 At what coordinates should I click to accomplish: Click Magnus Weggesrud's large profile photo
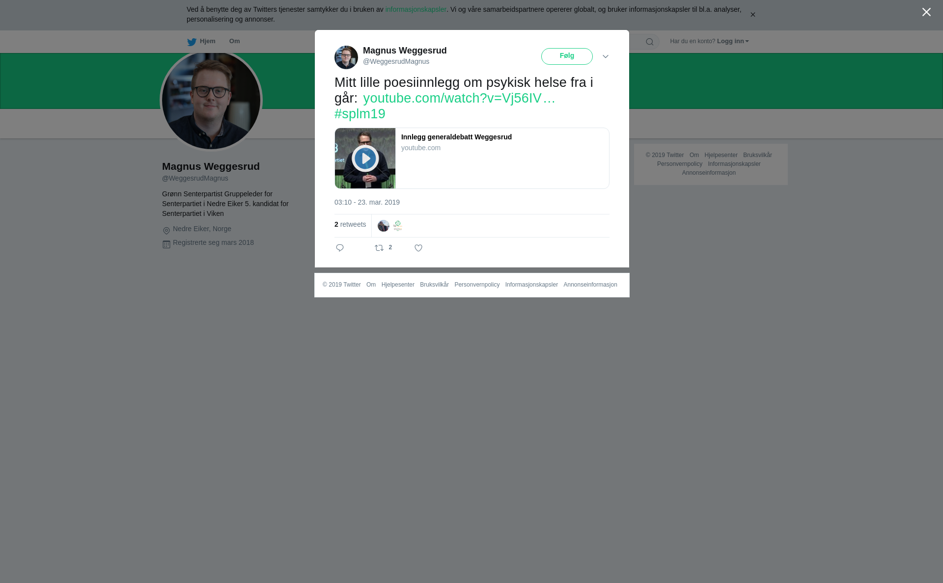tap(211, 101)
